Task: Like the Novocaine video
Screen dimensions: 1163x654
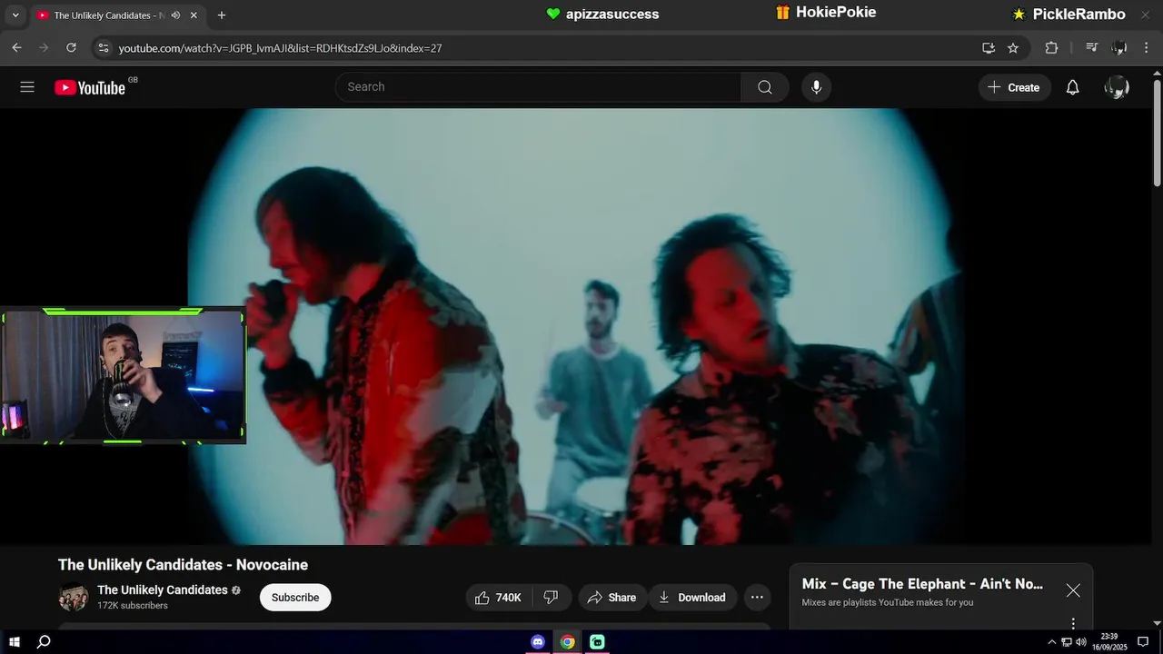Action: tap(499, 597)
